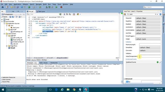Click the application binoculars icon in toolbar

point(3,7)
